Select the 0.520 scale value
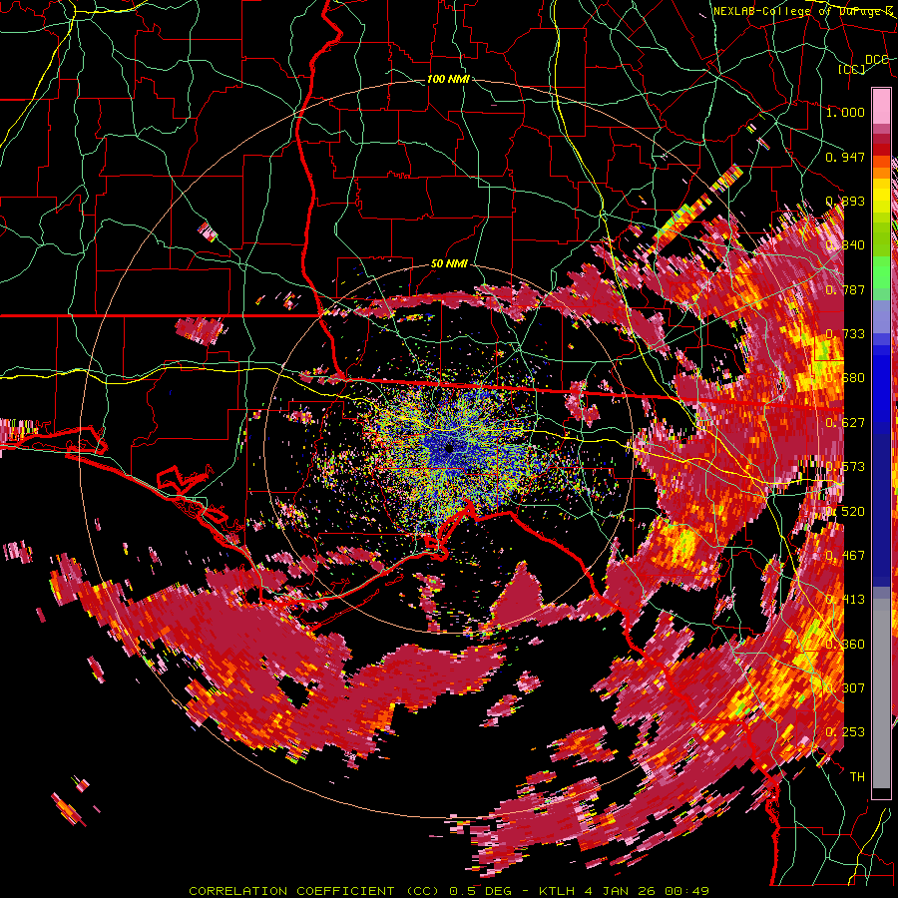The image size is (898, 898). point(845,512)
